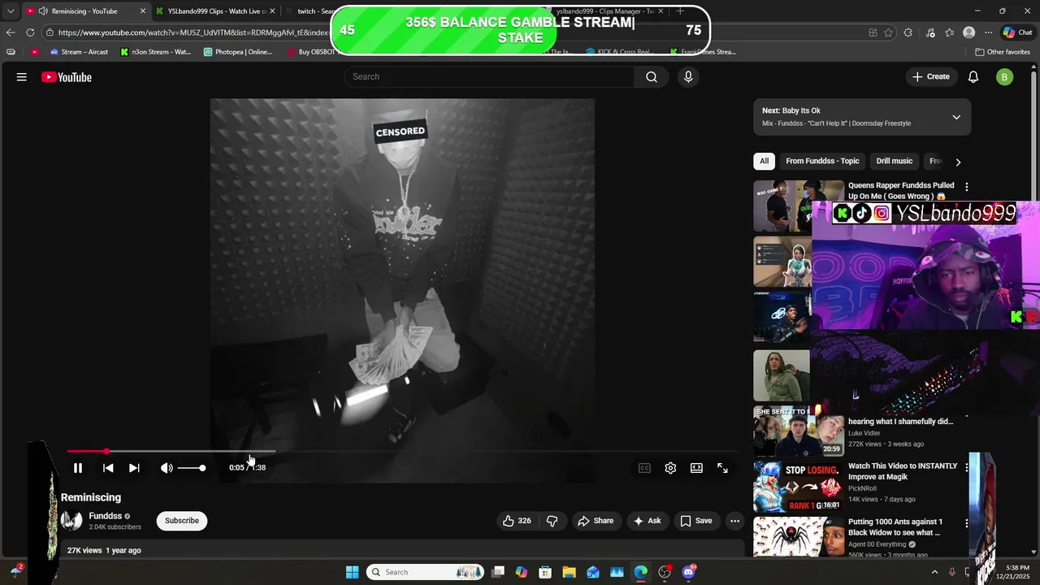Open Windows Start menu

click(x=352, y=572)
